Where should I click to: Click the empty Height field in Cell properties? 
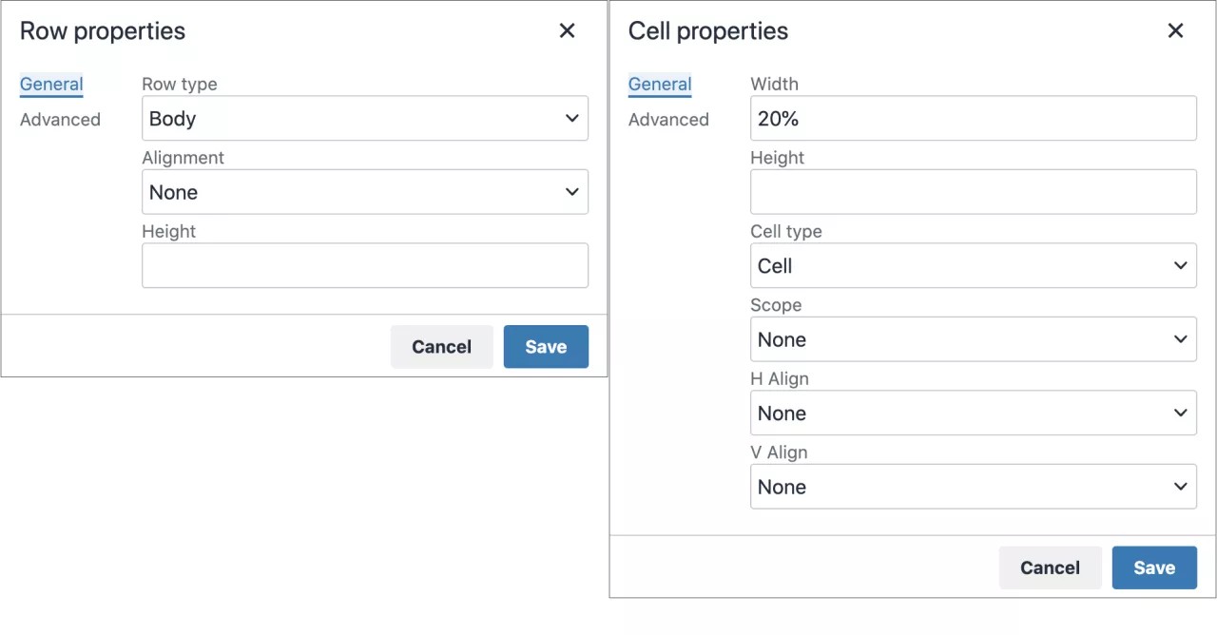coord(973,191)
